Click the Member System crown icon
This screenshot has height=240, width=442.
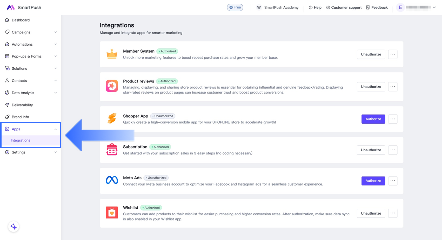click(112, 54)
